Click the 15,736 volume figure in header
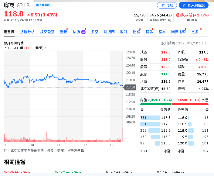The image size is (214, 176). pyautogui.click(x=140, y=15)
